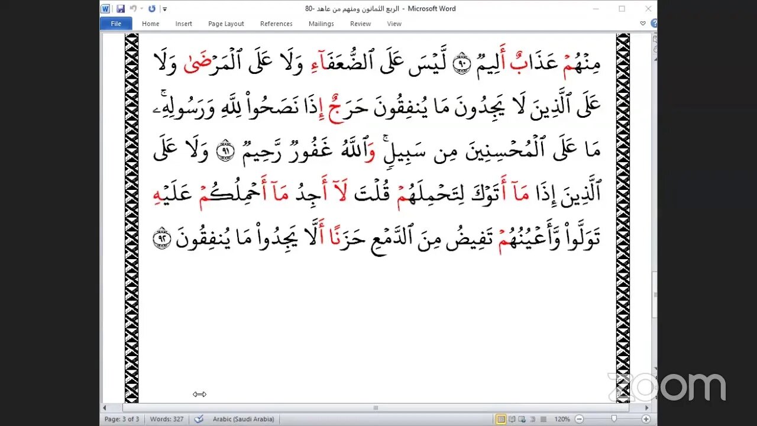Screen dimensions: 757x426
Task: Open word count via 'Words: 327'
Action: coord(166,419)
